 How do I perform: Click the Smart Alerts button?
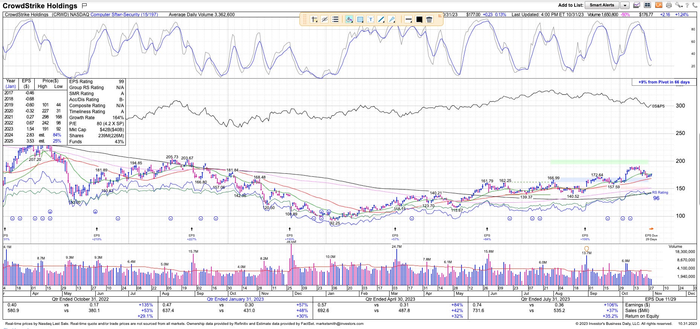(x=602, y=5)
